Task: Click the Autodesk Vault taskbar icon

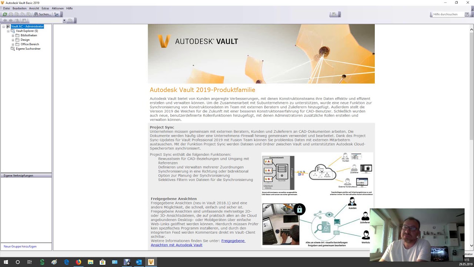Action: tap(151, 262)
